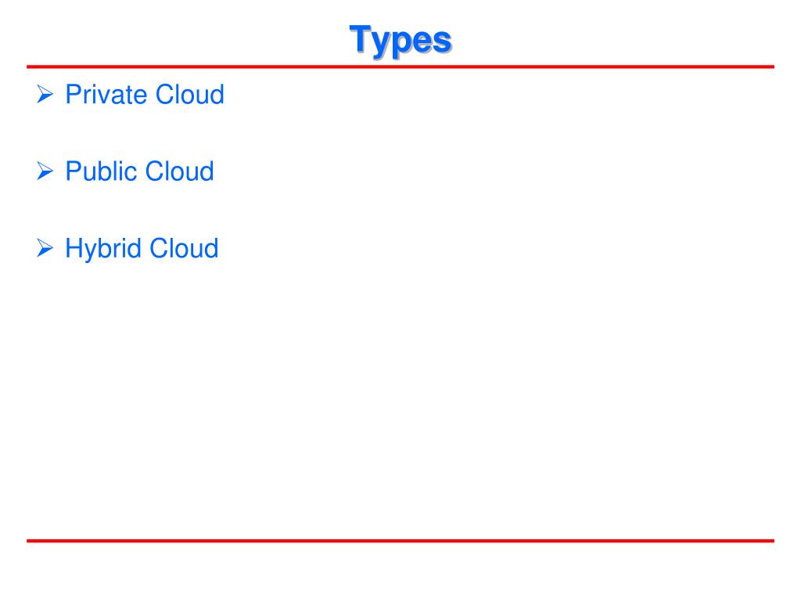Click the capital "P" in Public
This screenshot has height=601, width=801.
tap(74, 171)
